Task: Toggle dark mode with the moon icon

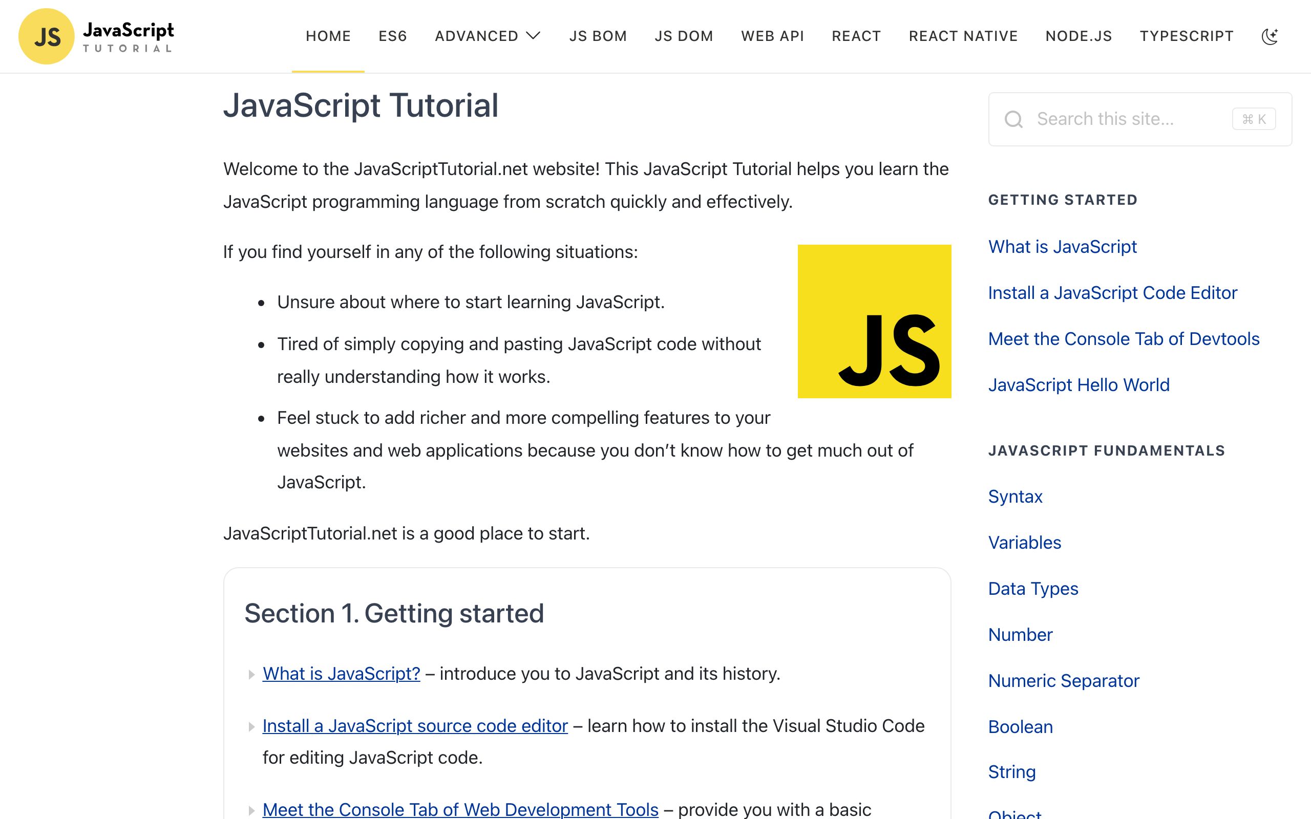Action: tap(1270, 36)
